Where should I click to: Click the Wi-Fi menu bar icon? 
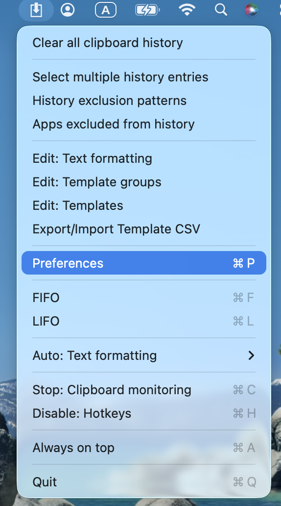[x=187, y=10]
